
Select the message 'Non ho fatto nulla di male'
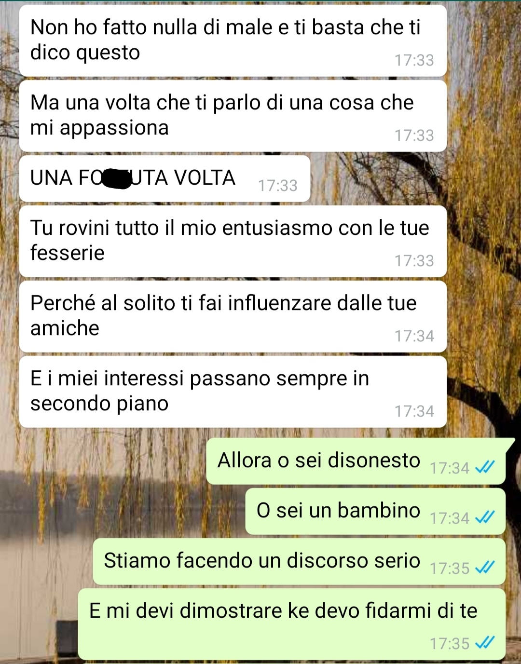233,41
